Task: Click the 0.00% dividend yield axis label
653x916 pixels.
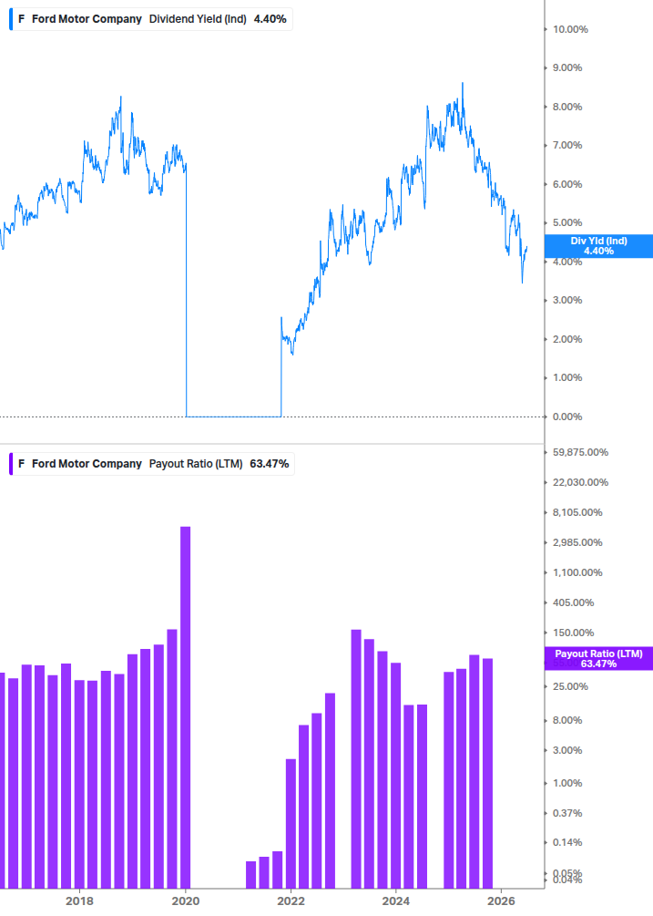Action: click(567, 417)
